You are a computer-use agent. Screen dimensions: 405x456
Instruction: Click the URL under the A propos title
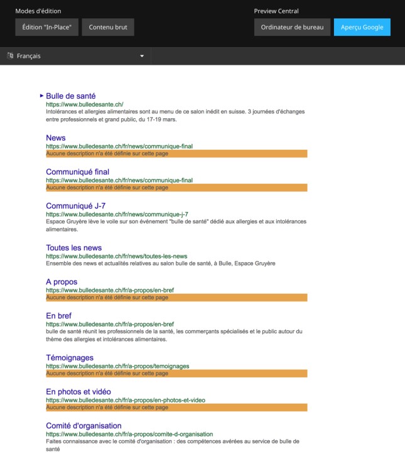tap(110, 290)
